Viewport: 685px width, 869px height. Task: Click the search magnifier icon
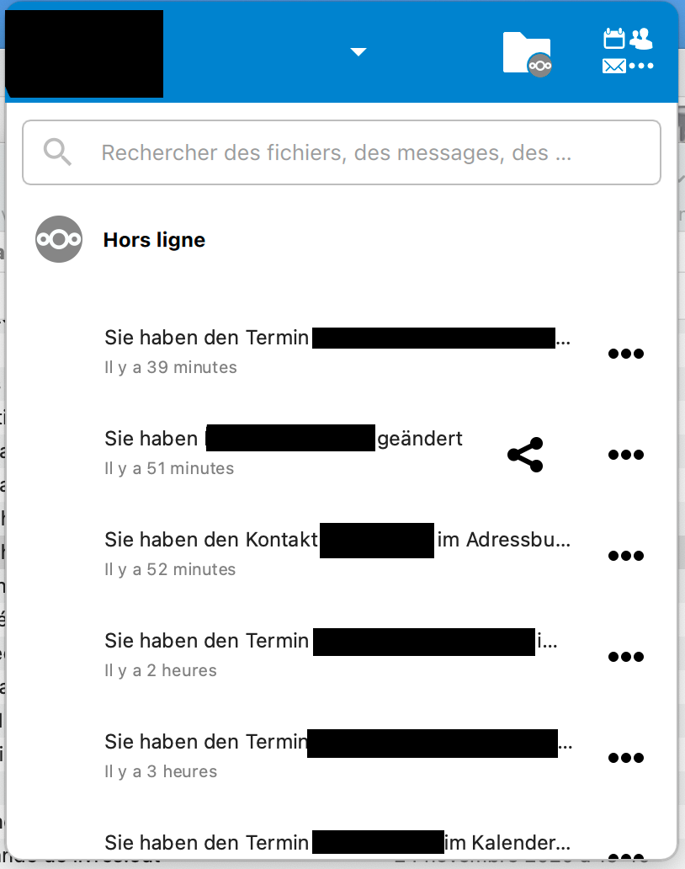[56, 152]
